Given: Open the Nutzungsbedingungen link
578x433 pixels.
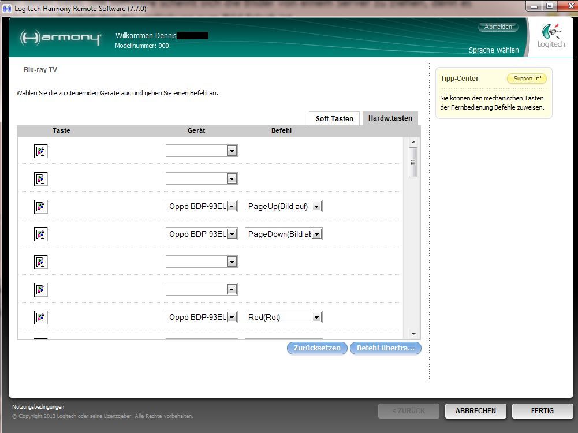Looking at the screenshot, I should pyautogui.click(x=38, y=407).
